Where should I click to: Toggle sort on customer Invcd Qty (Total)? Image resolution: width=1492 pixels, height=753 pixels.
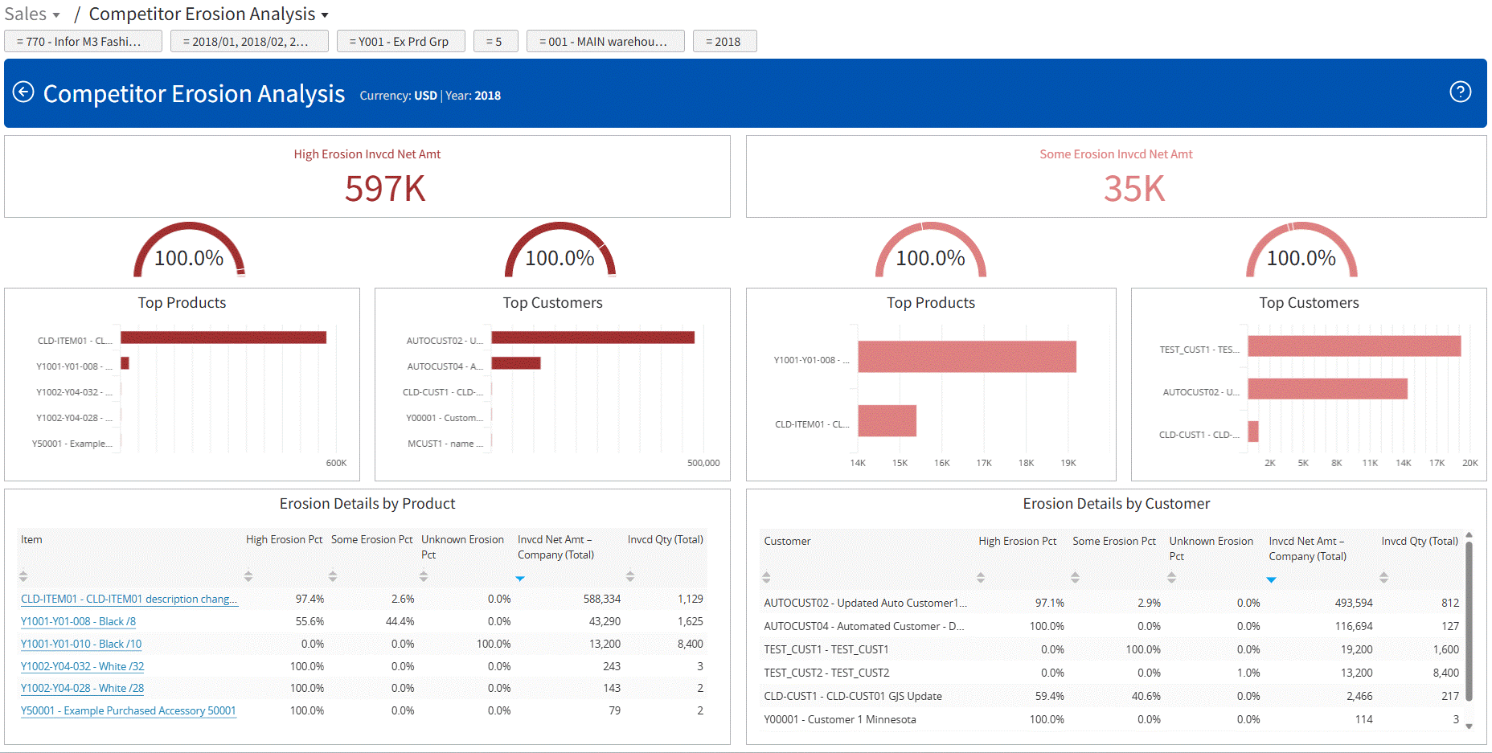(x=1383, y=578)
